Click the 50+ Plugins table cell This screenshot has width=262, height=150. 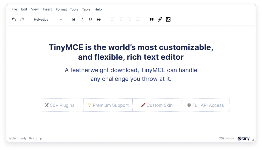(59, 105)
